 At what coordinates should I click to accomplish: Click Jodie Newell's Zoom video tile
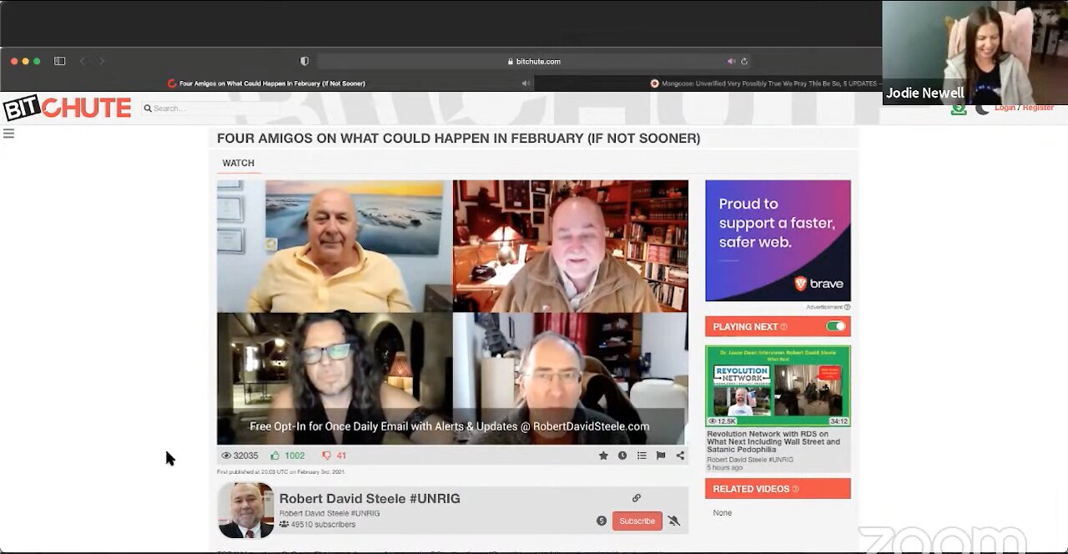pos(975,53)
